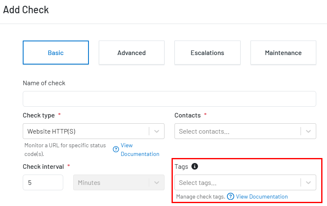The width and height of the screenshot is (327, 206).
Task: Switch to the Advanced tab
Action: coord(131,53)
